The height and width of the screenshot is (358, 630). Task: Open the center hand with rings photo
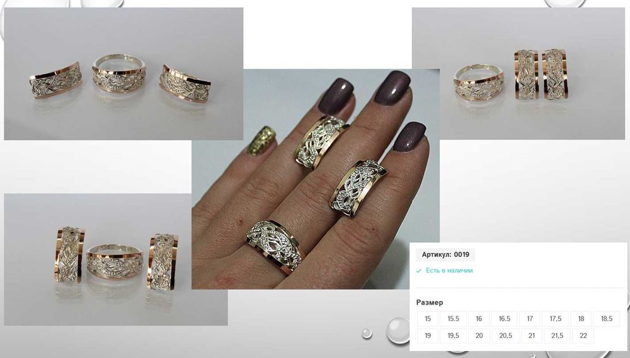click(316, 179)
